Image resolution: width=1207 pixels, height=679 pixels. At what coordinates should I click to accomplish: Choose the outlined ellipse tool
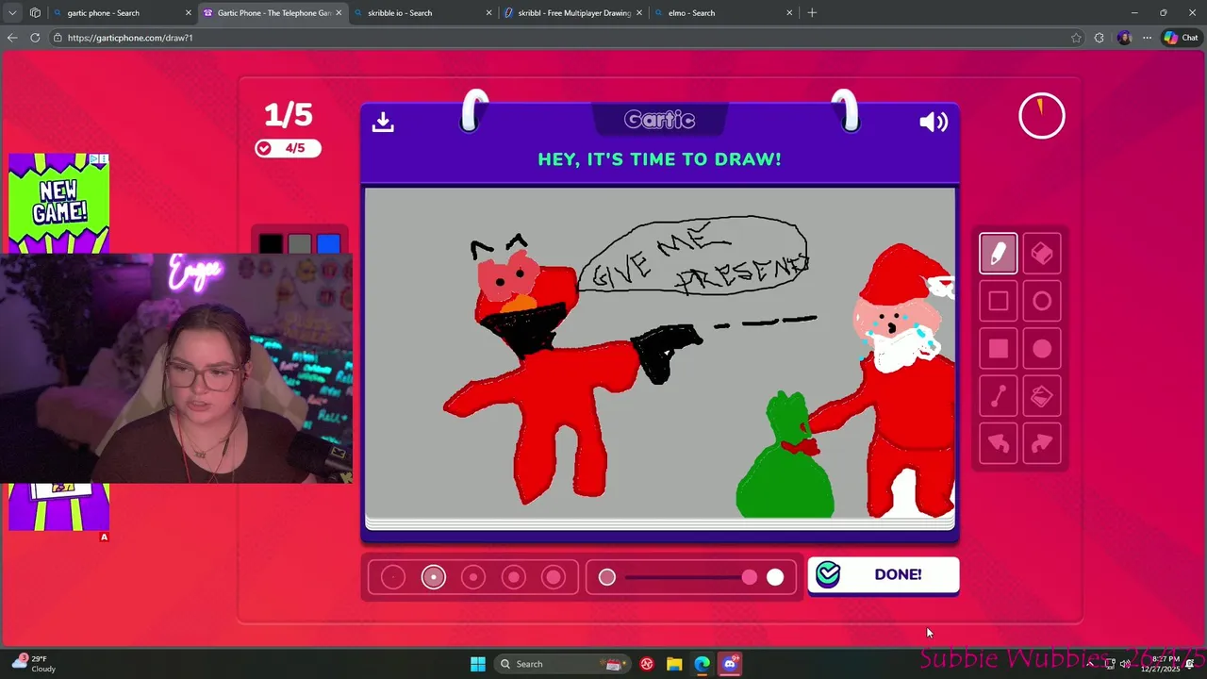pyautogui.click(x=1042, y=301)
